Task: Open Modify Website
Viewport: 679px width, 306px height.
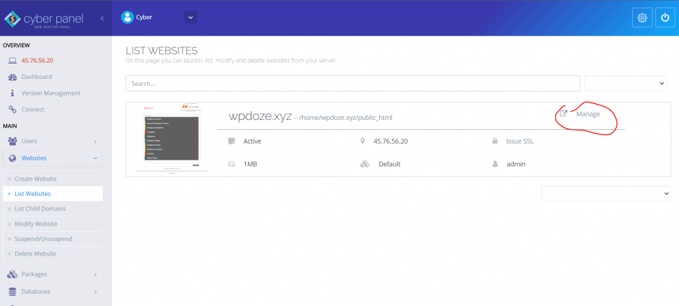Action: [36, 224]
